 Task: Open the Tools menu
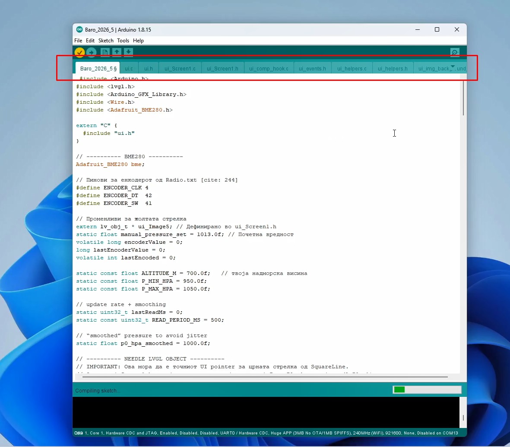point(123,41)
